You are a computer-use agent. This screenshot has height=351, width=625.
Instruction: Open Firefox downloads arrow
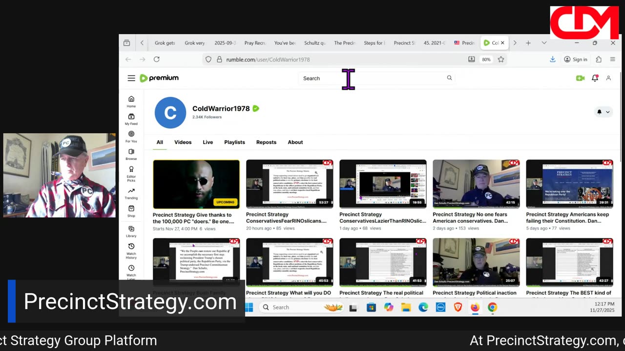click(552, 59)
